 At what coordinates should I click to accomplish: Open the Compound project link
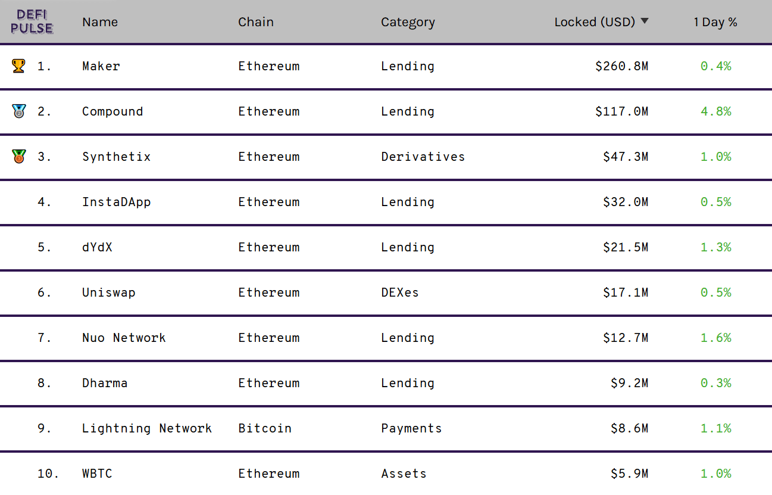pos(112,111)
